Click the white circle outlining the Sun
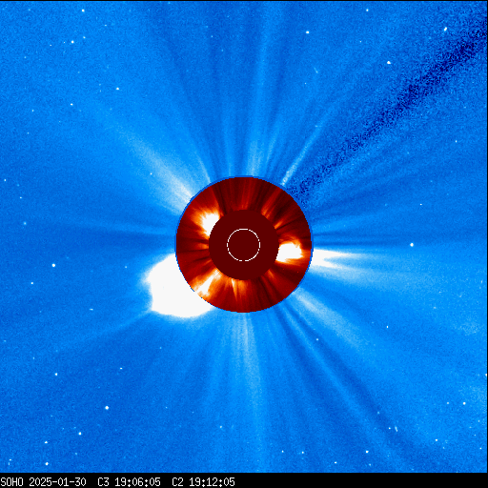 click(244, 245)
